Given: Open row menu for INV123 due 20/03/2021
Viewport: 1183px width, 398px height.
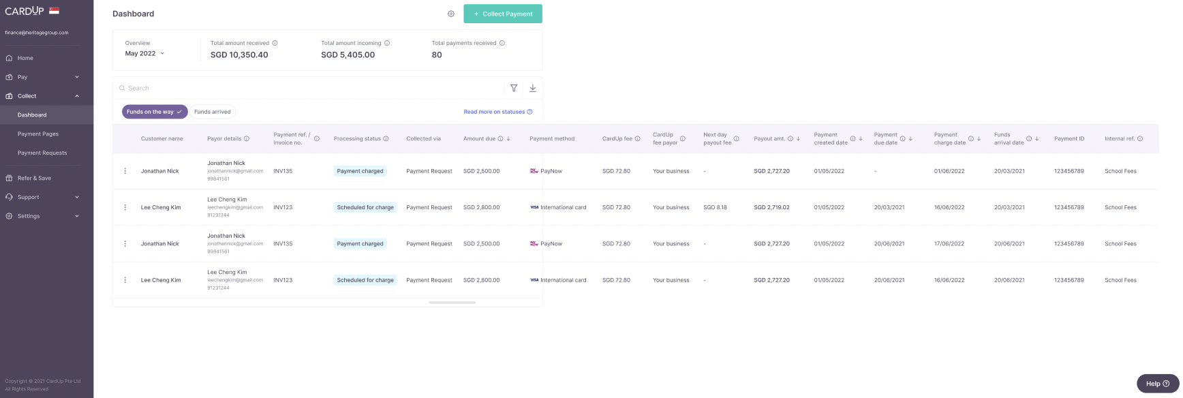Looking at the screenshot, I should click(x=125, y=207).
